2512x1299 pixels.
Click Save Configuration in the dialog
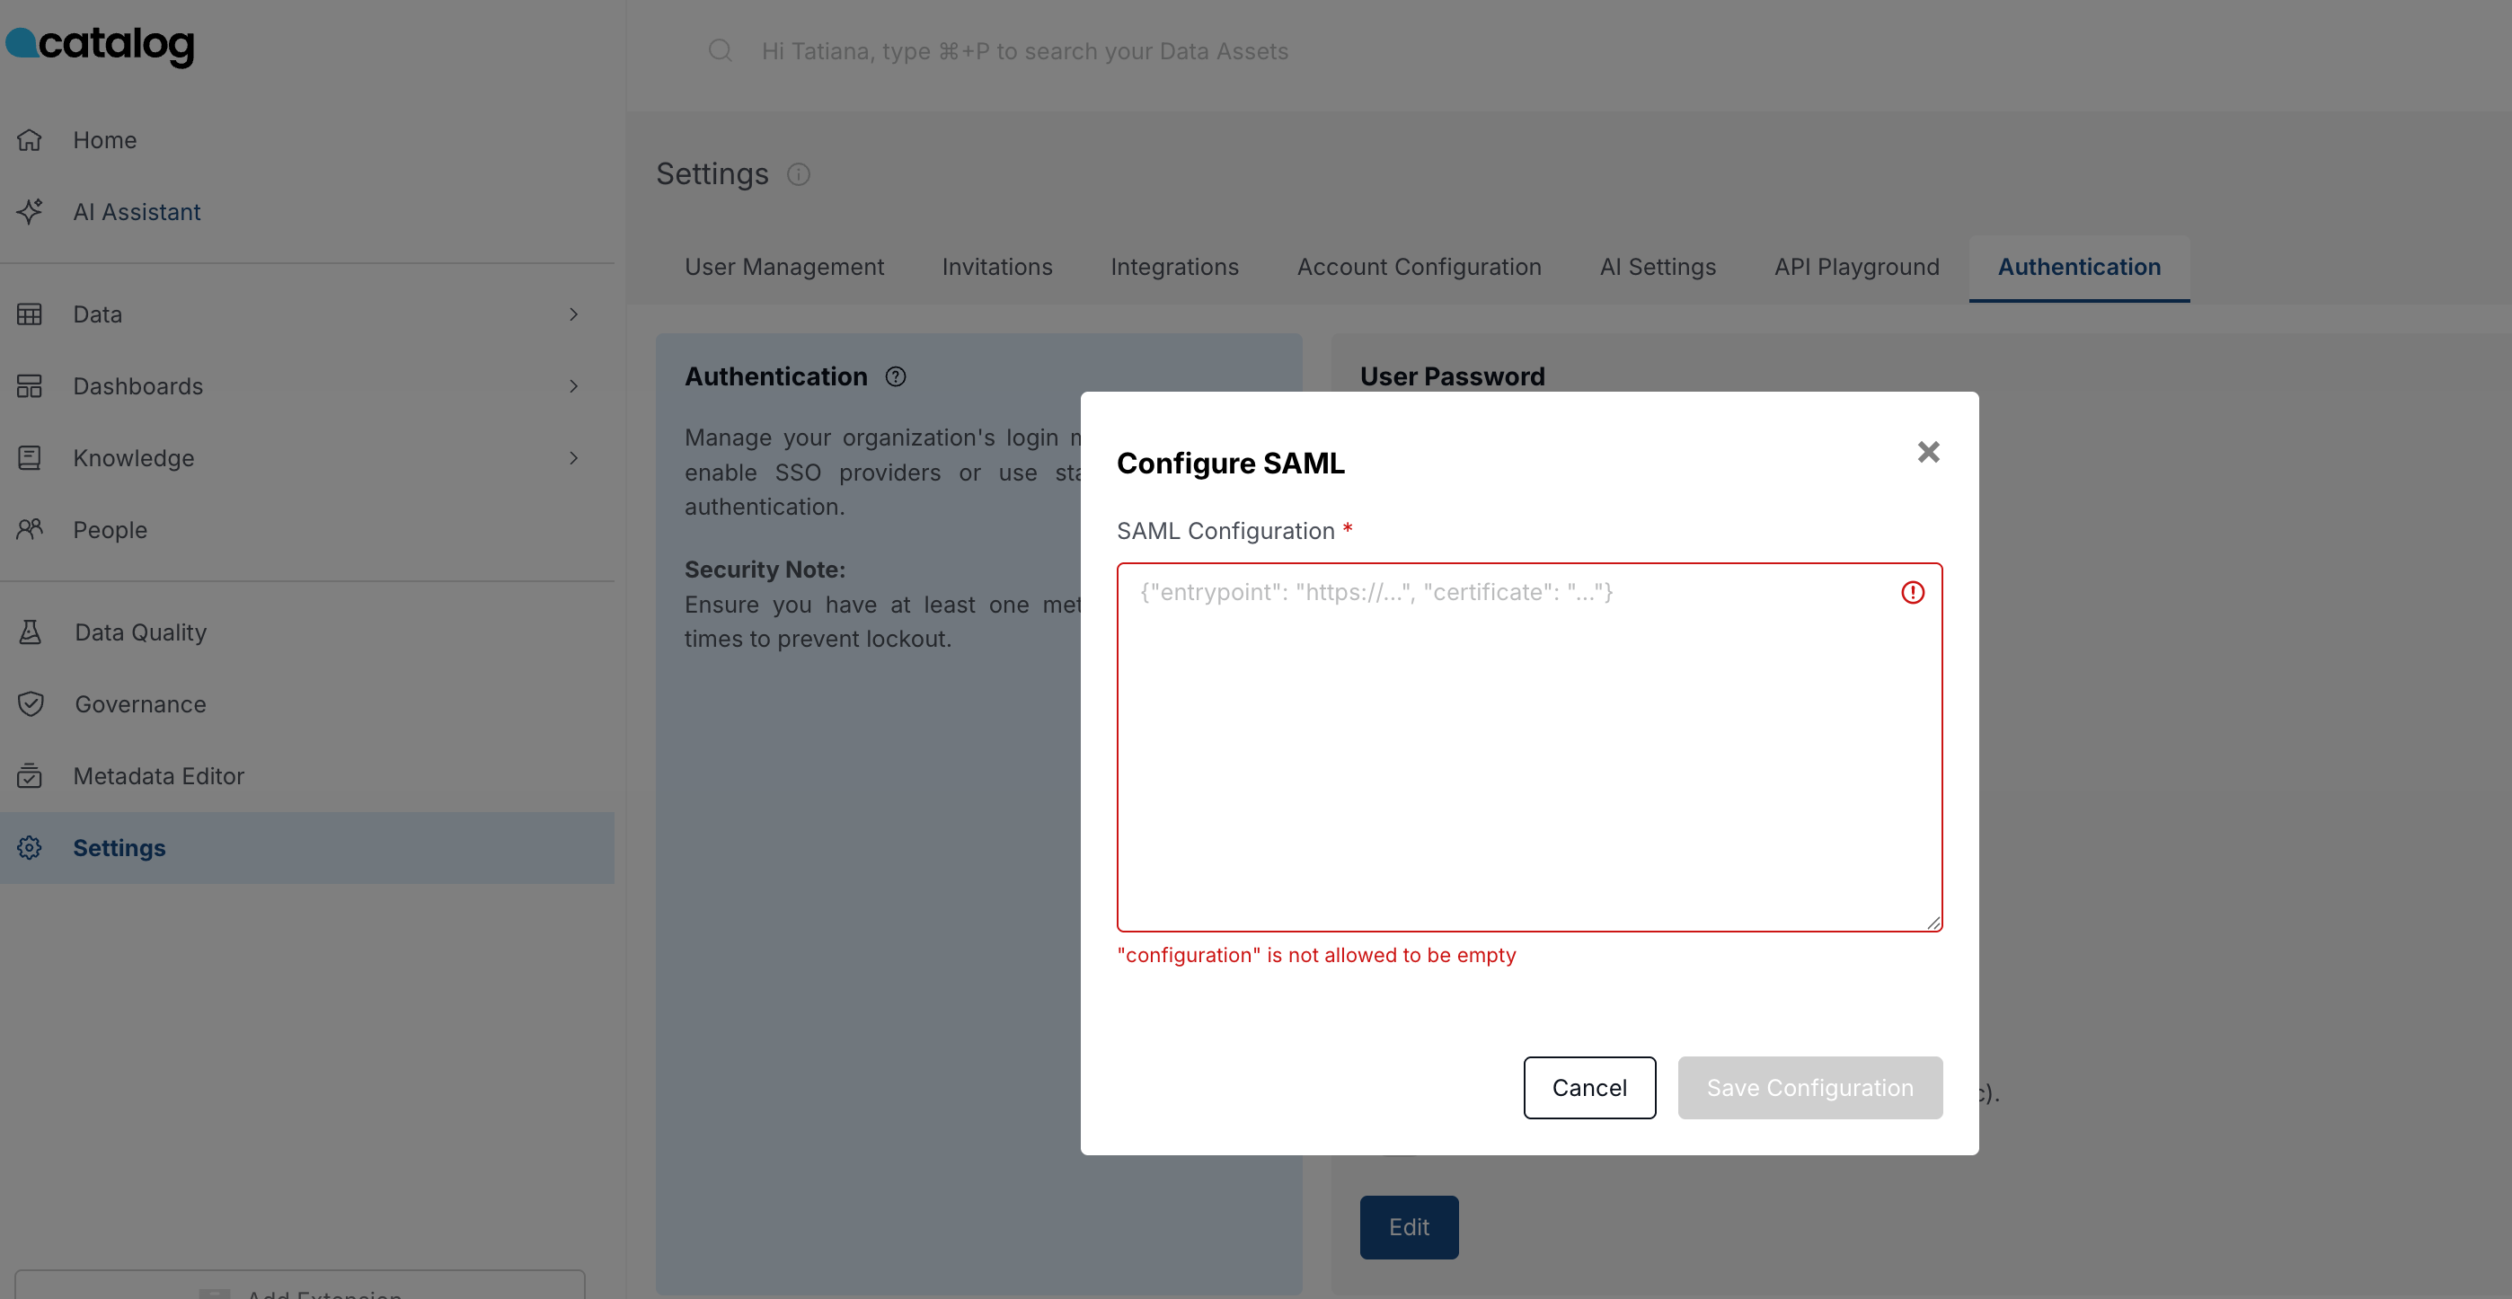(x=1810, y=1087)
